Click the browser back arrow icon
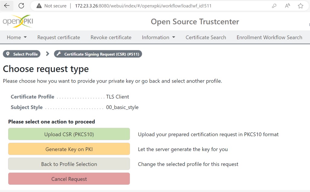 coord(7,6)
